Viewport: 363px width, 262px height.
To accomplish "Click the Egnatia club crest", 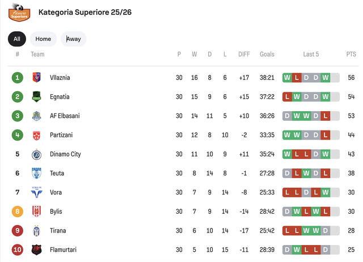I will pos(36,97).
